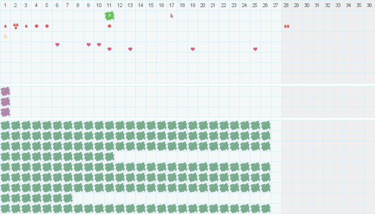This screenshot has width=375, height=214.
Task: Click the day 36 column header
Action: [x=369, y=5]
